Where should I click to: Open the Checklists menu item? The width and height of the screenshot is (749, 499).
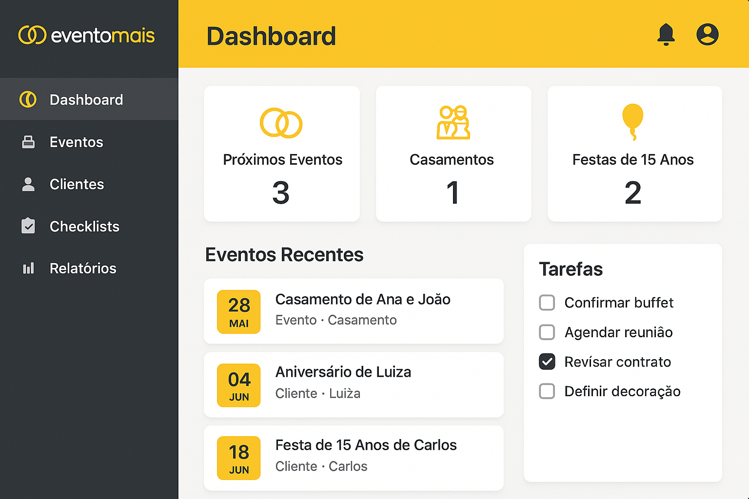point(84,227)
